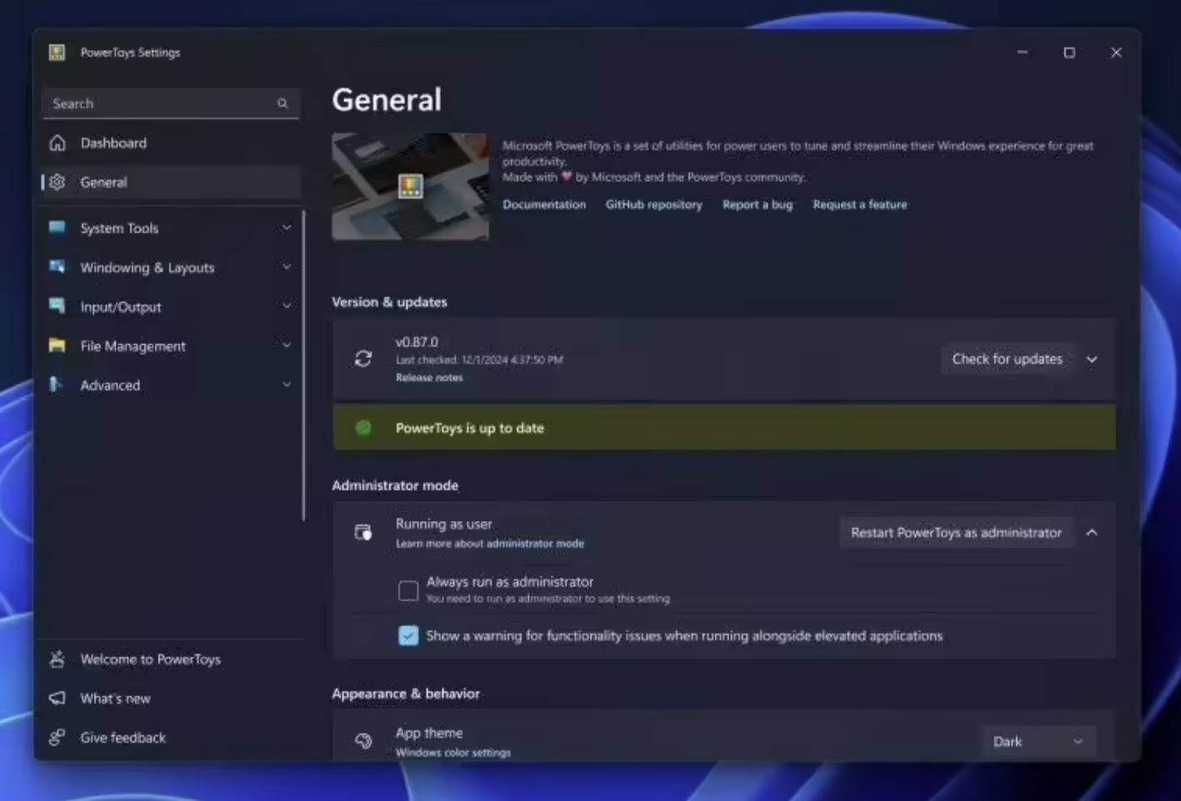Click the Administrator mode heading
Viewport: 1181px width, 801px height.
point(395,485)
